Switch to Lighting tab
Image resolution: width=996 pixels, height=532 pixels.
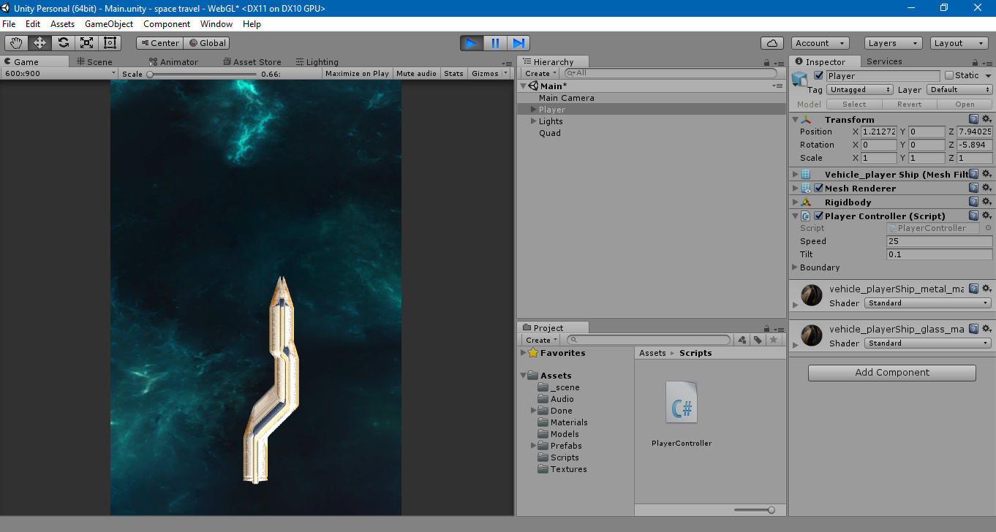317,62
